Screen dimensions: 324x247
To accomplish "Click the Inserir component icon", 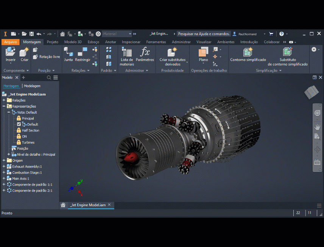I will [x=11, y=52].
